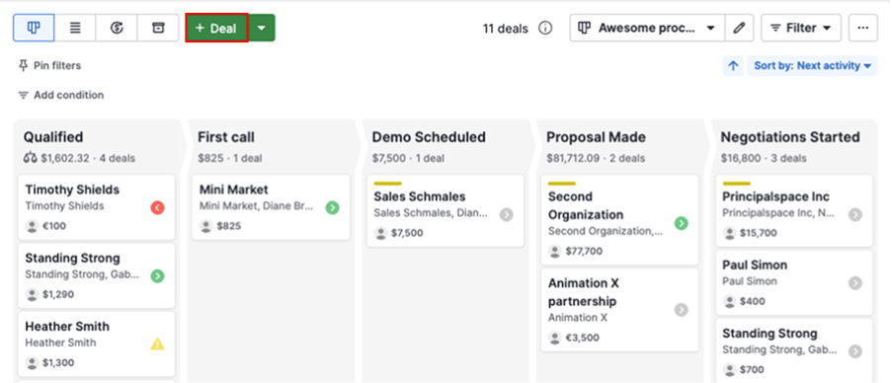Click the info icon next to 11 deals

pos(545,28)
